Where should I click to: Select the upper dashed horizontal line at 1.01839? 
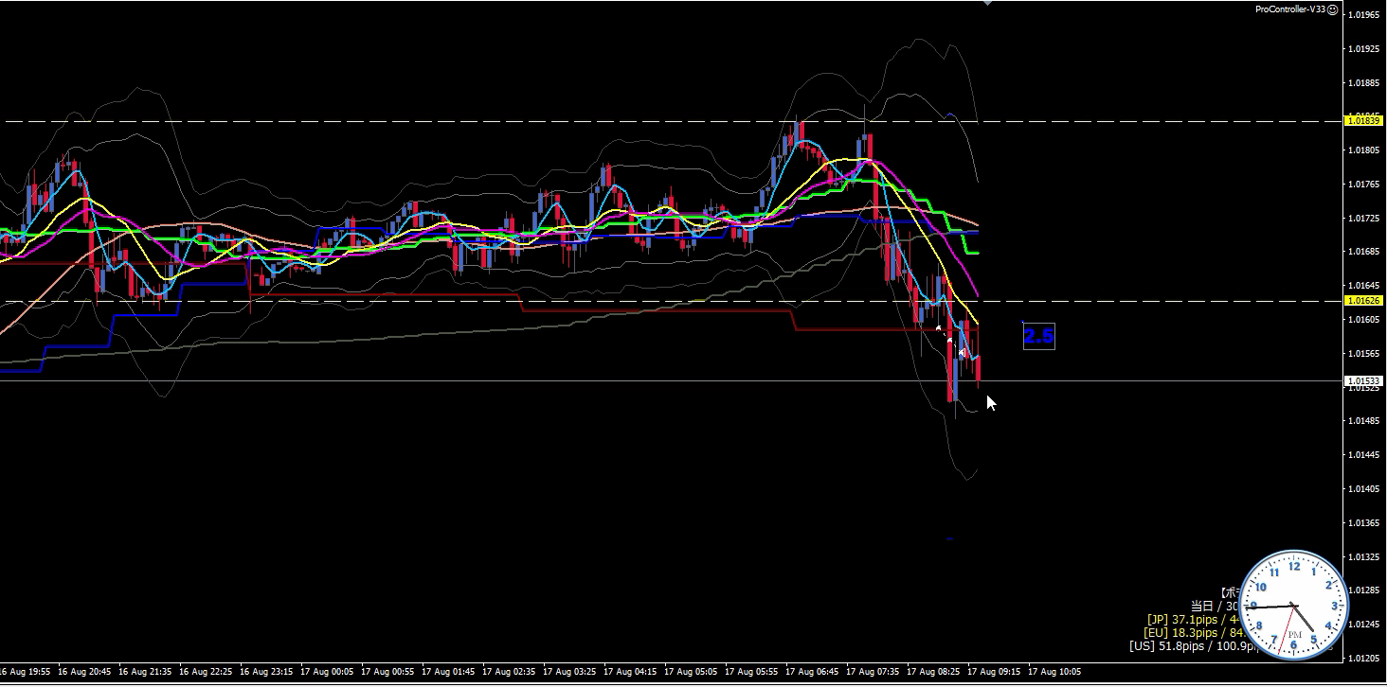click(672, 121)
